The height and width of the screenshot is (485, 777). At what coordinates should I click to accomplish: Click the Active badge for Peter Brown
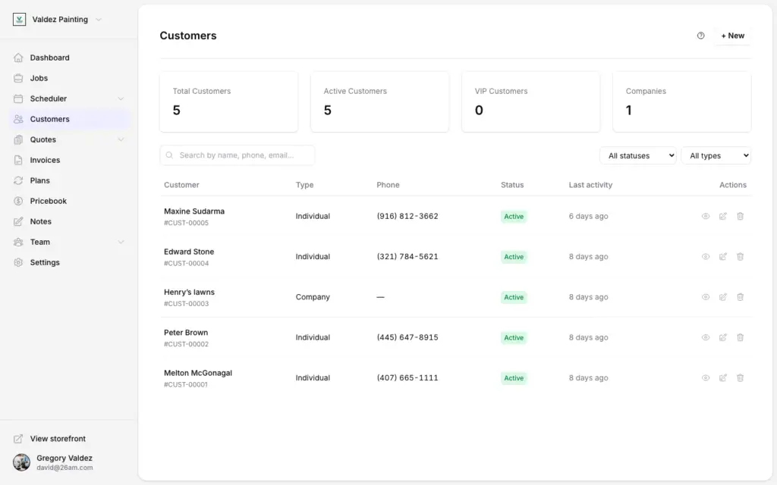514,338
